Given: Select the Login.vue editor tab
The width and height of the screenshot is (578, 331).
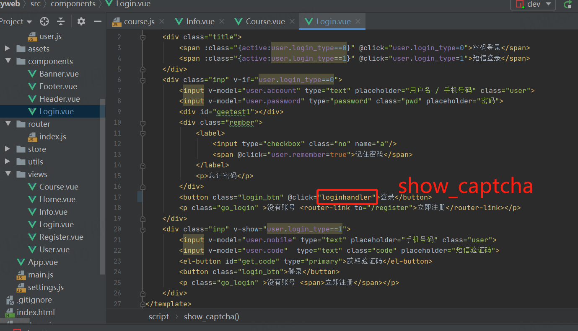Looking at the screenshot, I should 332,21.
